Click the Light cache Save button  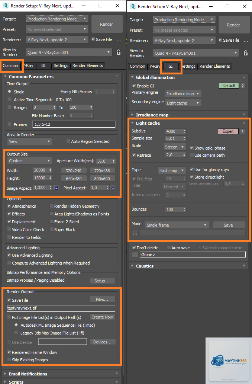228,225
